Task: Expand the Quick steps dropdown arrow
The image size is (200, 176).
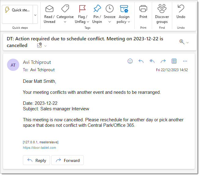Action: tap(35, 15)
